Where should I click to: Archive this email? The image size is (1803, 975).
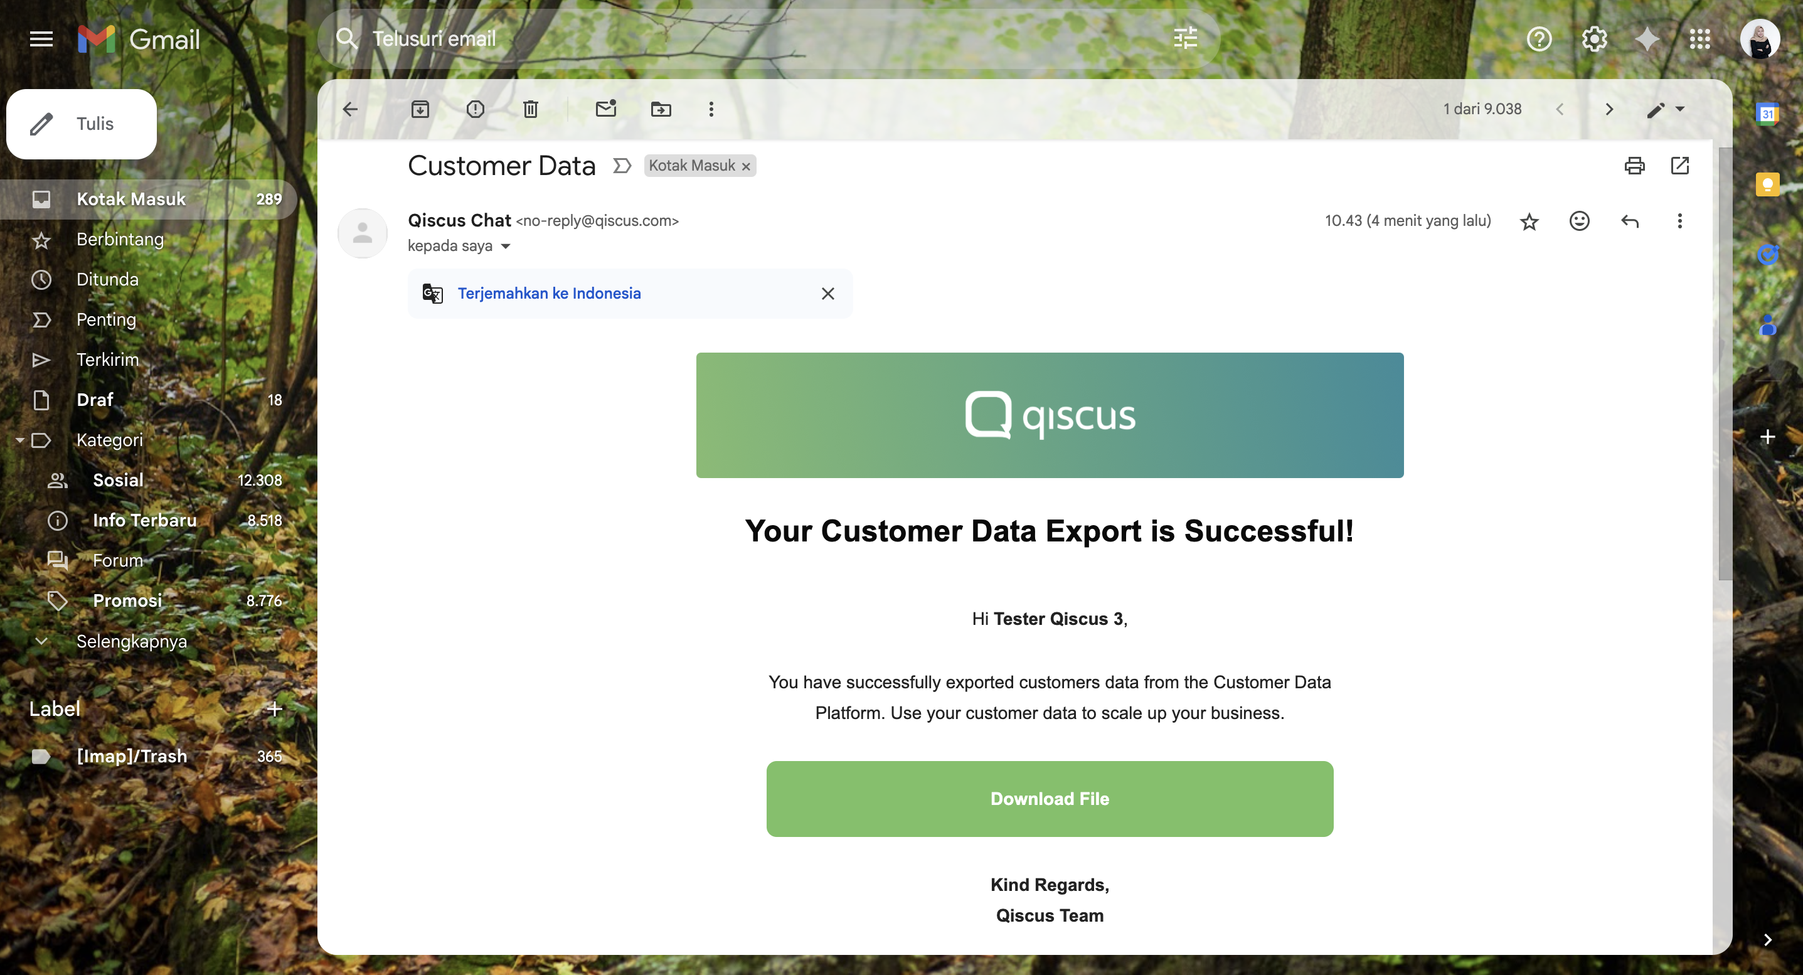pyautogui.click(x=420, y=109)
